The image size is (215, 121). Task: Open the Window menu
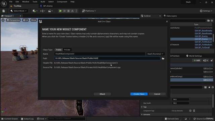coord(26,2)
